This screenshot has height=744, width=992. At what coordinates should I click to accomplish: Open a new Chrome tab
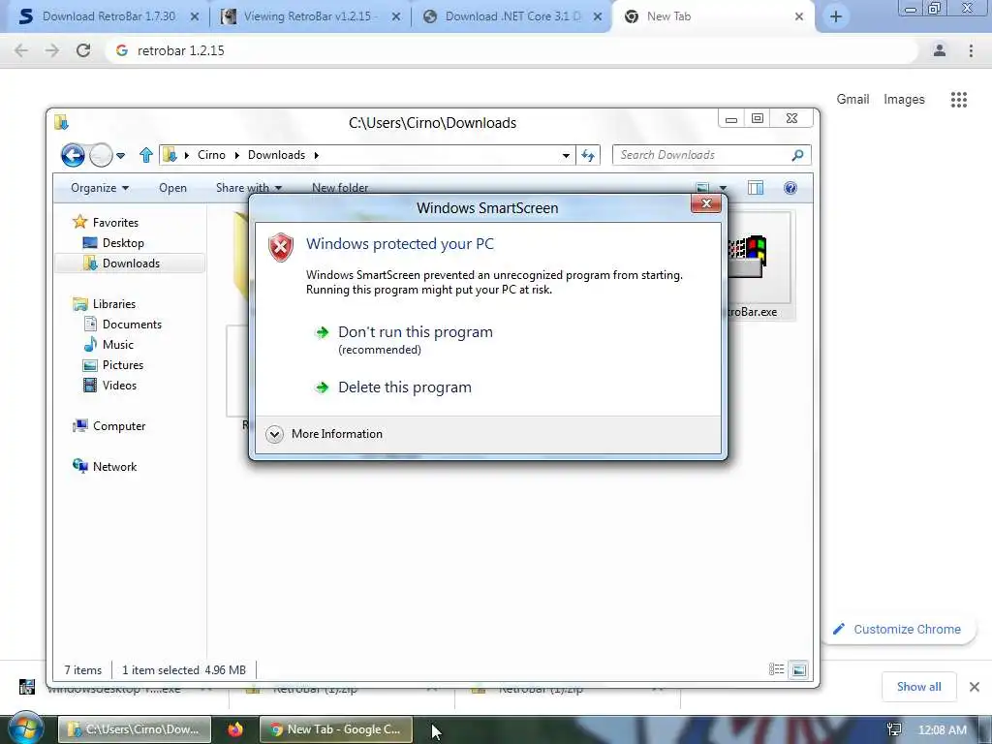tap(836, 16)
